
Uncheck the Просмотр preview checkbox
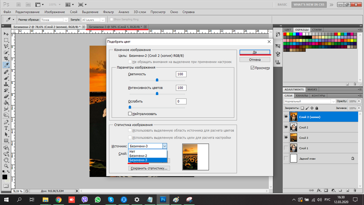click(x=252, y=68)
